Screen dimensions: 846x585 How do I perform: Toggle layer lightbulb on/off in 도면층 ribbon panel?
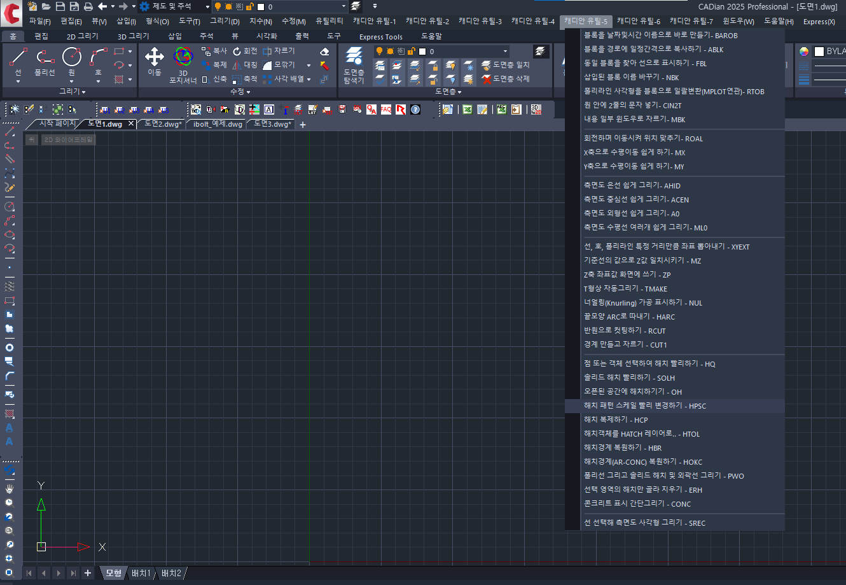pyautogui.click(x=379, y=52)
